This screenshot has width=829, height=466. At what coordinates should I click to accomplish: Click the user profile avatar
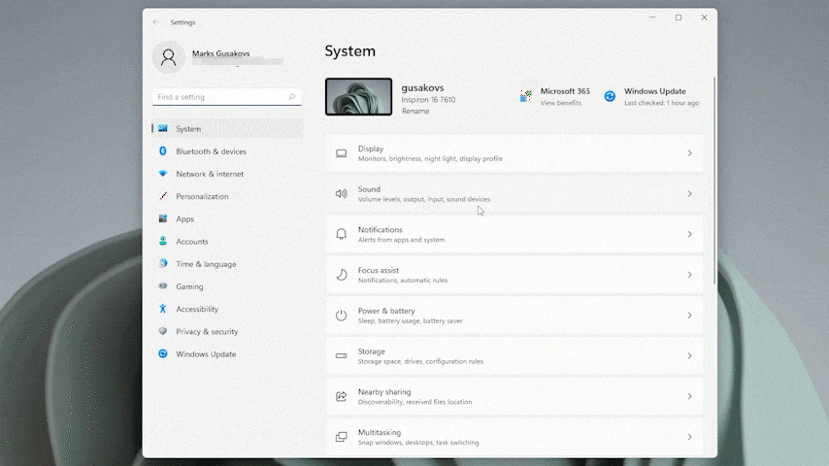(x=169, y=57)
